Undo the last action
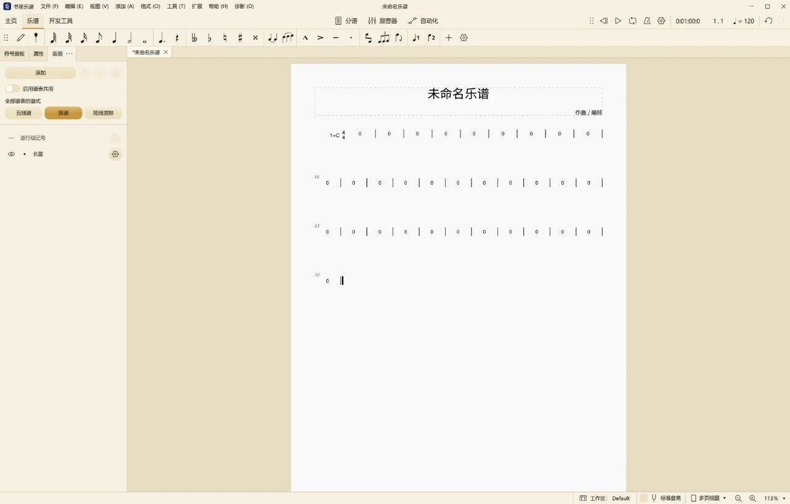 (768, 21)
